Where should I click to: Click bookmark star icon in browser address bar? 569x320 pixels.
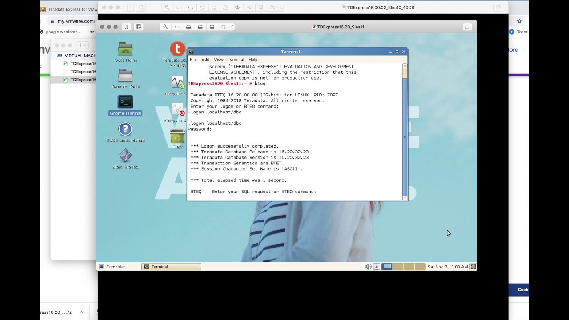click(519, 21)
